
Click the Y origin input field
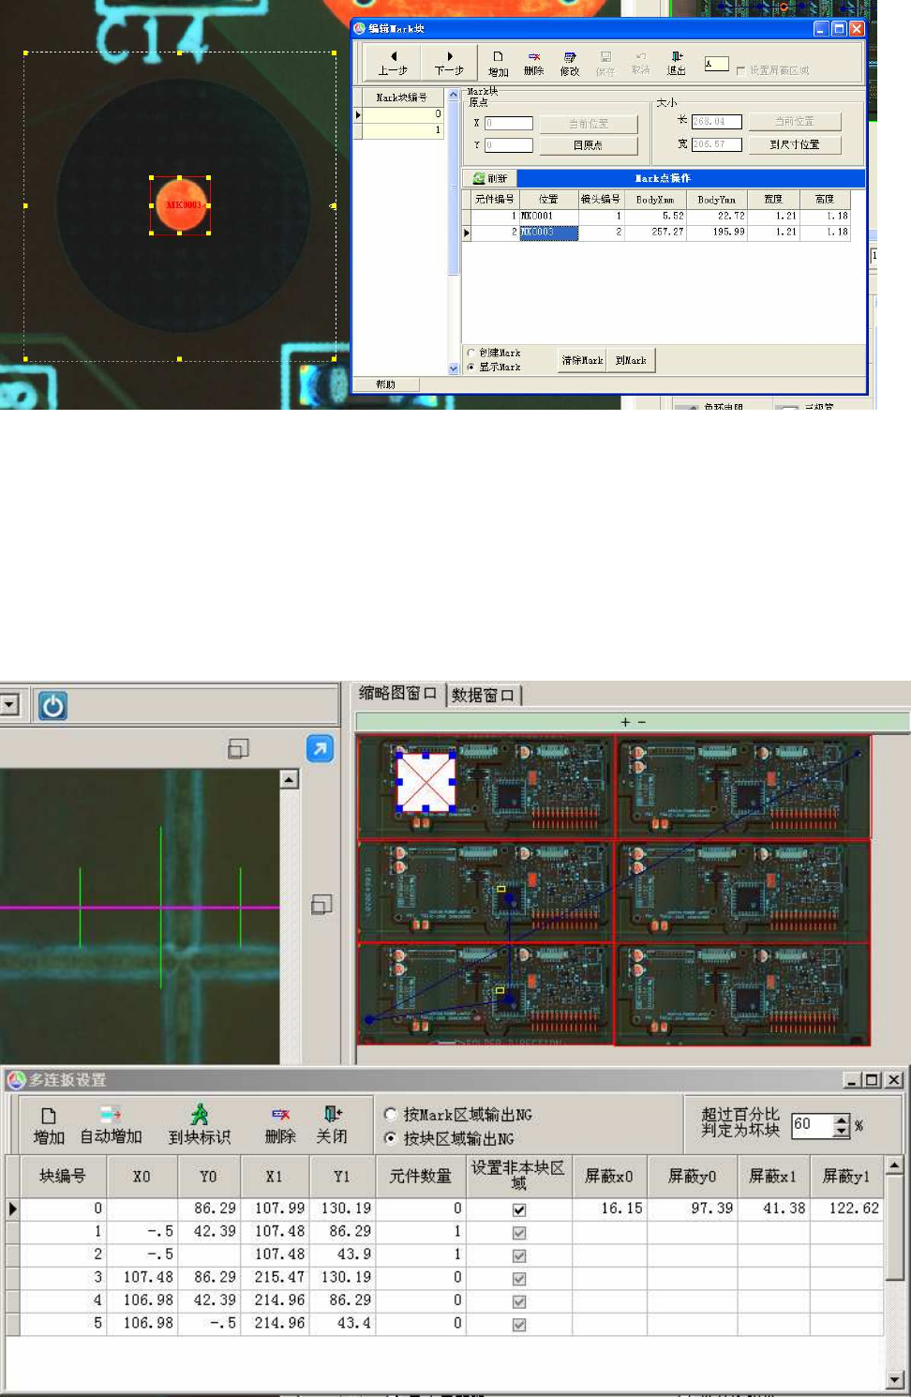click(509, 145)
